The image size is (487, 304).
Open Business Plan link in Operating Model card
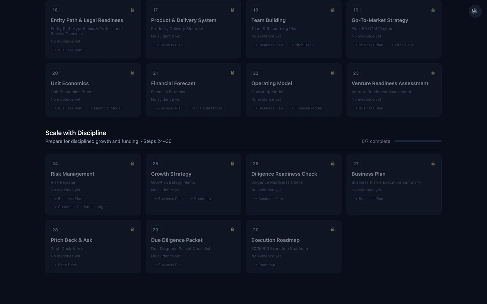point(269,108)
